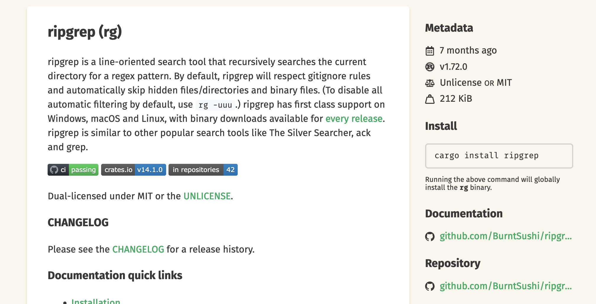Click the GitHub icon under Documentation
This screenshot has width=596, height=304.
430,237
